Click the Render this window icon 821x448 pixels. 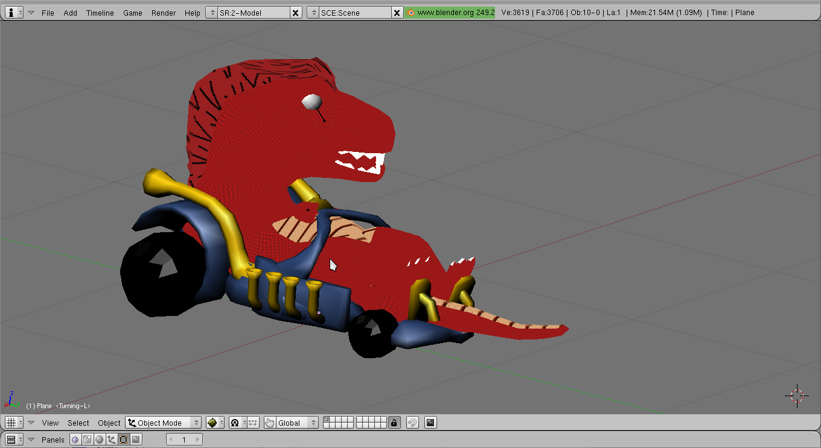[430, 423]
